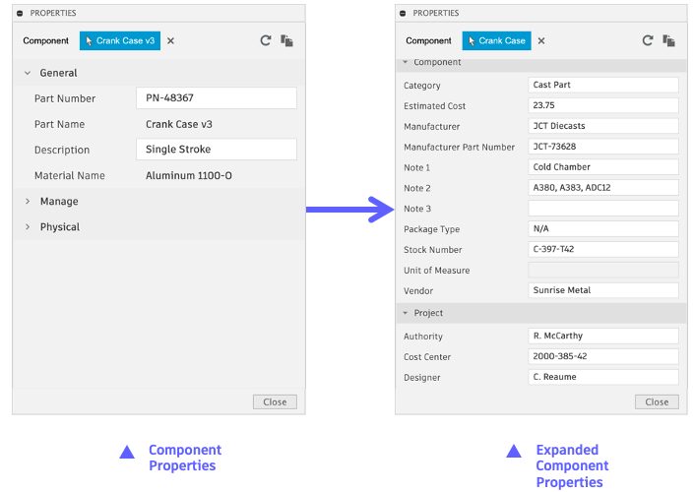Expand the Manage section
This screenshot has width=694, height=492.
click(27, 202)
